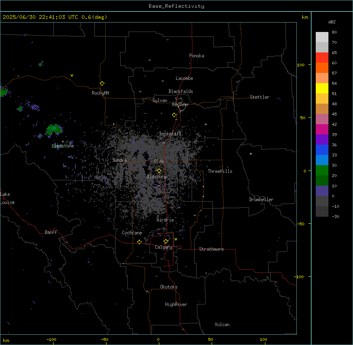353x345 pixels.
Task: Click the 45 value on the dBZ legend
Action: (334, 114)
